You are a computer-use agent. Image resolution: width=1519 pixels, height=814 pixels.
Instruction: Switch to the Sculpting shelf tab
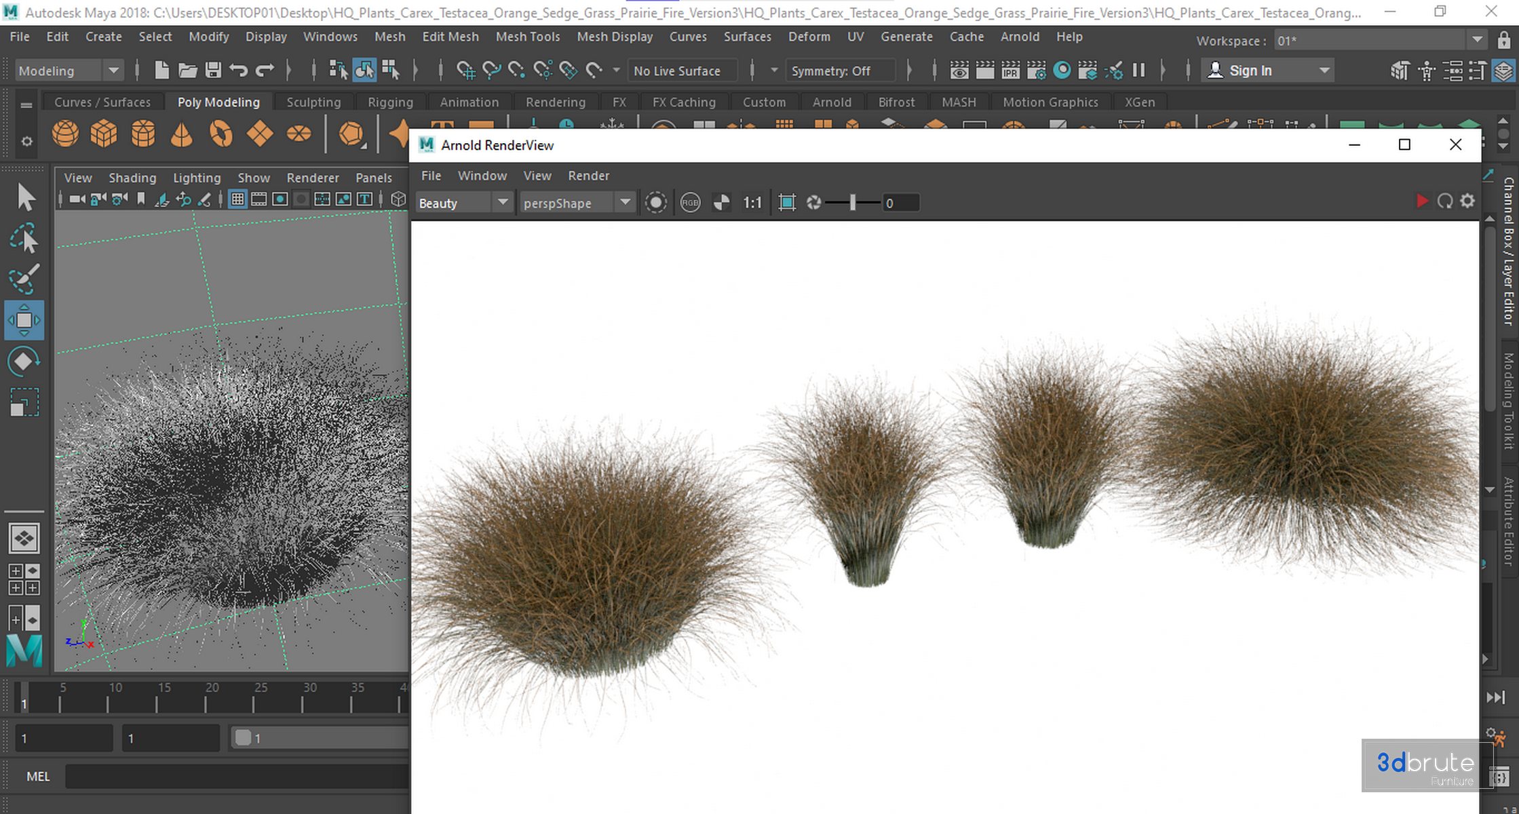(x=313, y=102)
